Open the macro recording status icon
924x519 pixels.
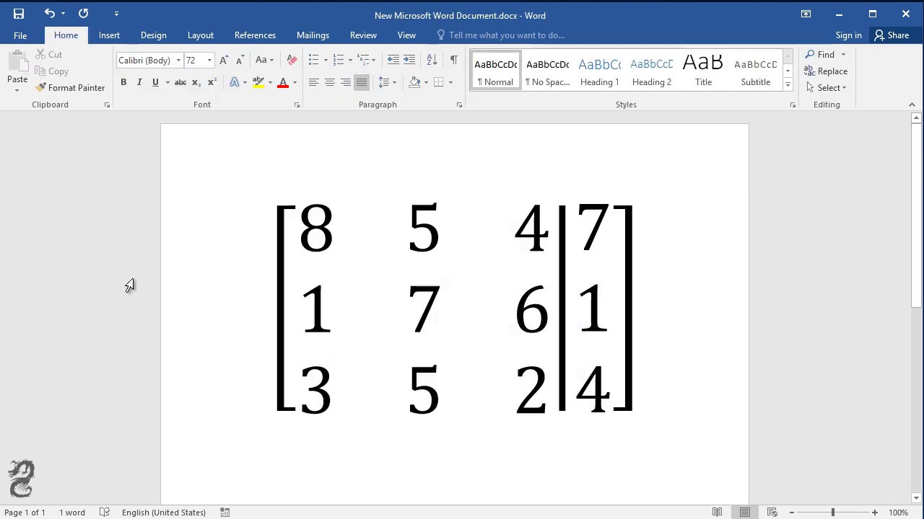(x=225, y=513)
